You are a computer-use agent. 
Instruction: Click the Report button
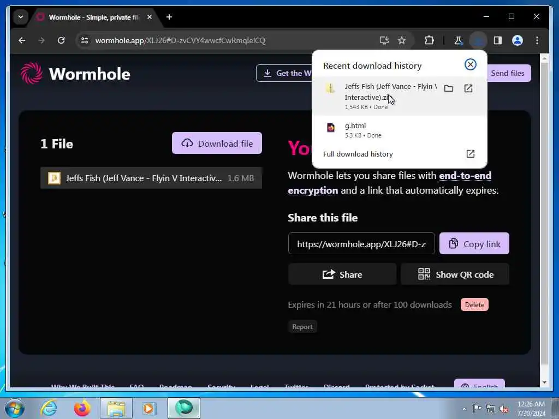click(302, 327)
